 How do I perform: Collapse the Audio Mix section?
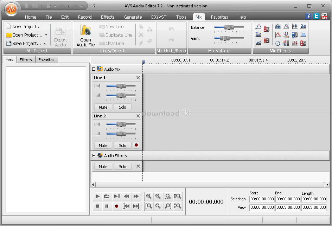click(94, 69)
